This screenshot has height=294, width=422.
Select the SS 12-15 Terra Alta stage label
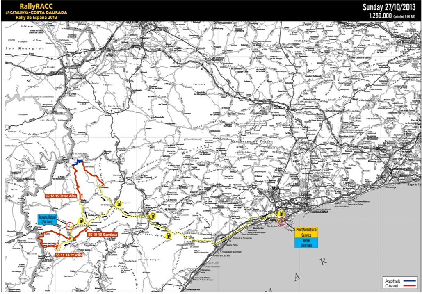(x=61, y=196)
